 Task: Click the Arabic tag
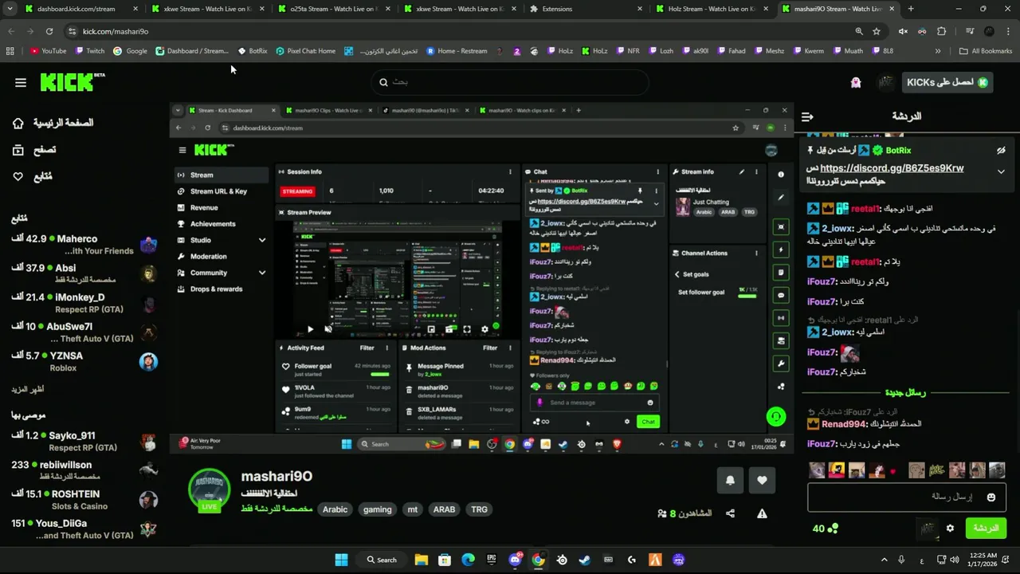(x=335, y=509)
